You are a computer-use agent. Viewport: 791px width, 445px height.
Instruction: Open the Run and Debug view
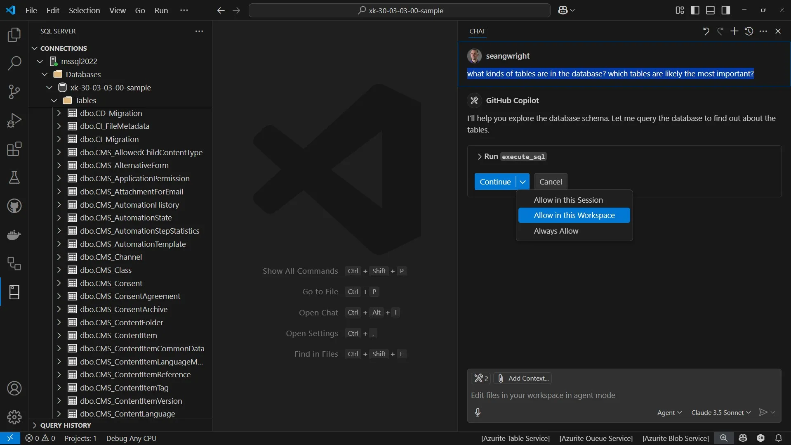14,121
